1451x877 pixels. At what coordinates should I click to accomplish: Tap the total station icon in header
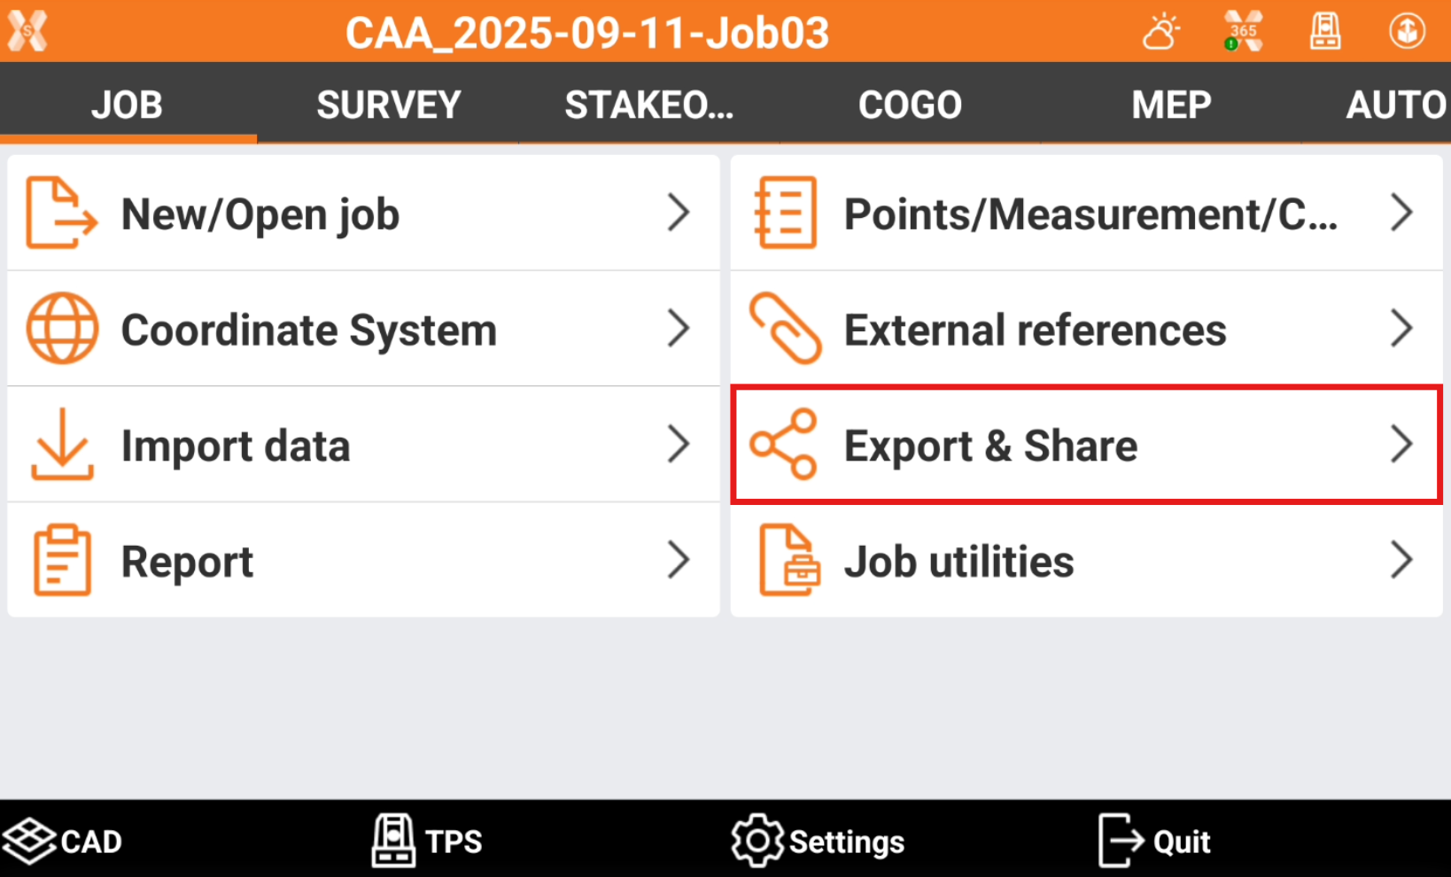[x=1324, y=33]
